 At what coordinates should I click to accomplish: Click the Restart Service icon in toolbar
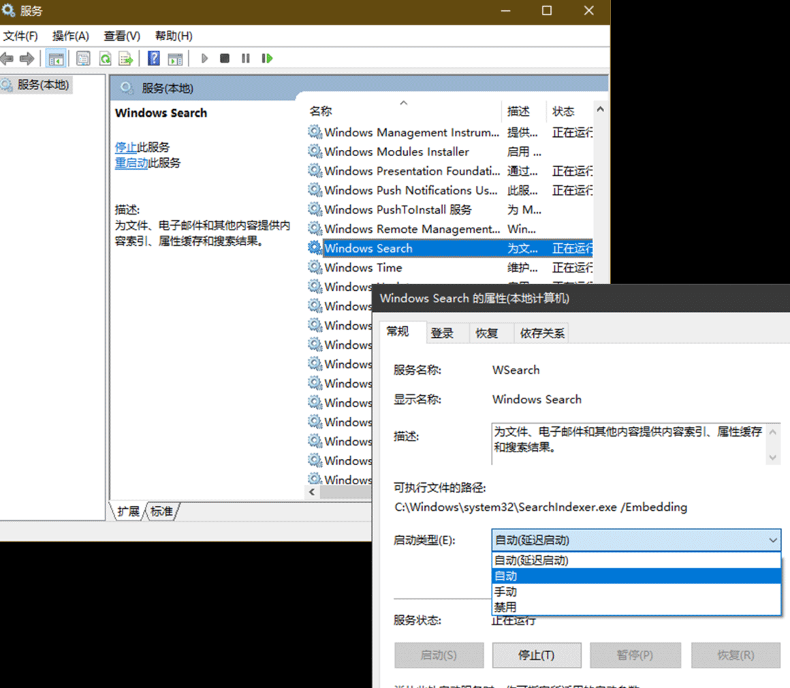pos(267,59)
